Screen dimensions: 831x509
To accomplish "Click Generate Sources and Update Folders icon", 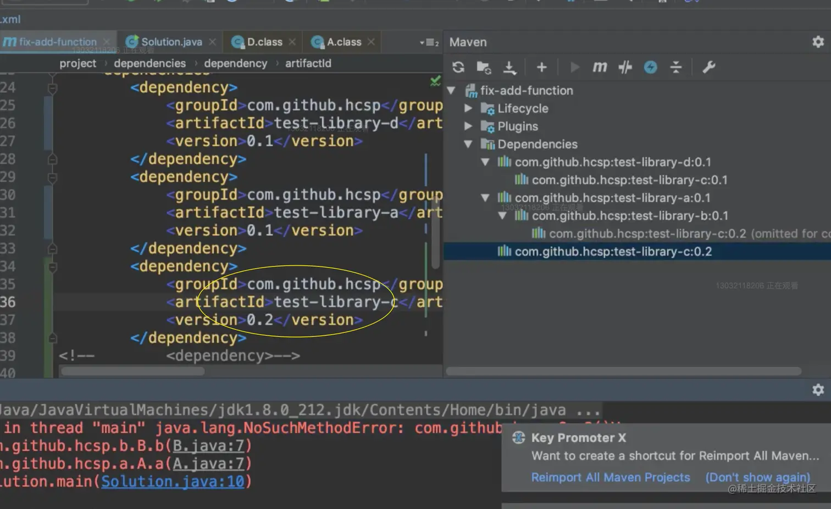I will tap(484, 67).
